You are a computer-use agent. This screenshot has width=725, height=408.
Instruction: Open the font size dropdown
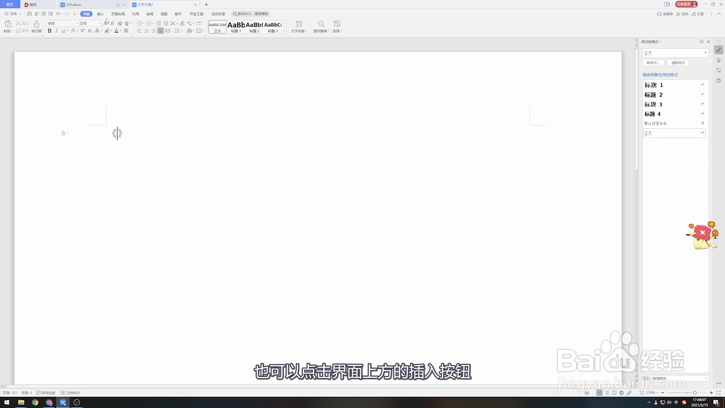pos(99,23)
